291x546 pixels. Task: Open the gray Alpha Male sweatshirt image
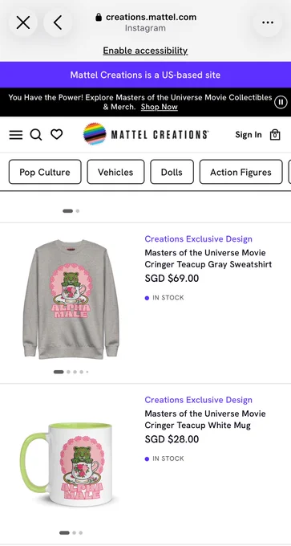pos(71,299)
